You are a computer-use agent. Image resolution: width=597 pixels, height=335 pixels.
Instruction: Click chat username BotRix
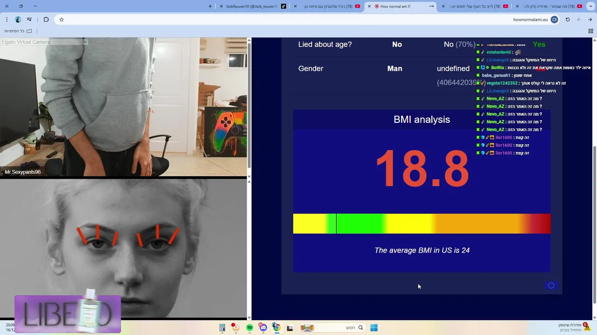498,68
